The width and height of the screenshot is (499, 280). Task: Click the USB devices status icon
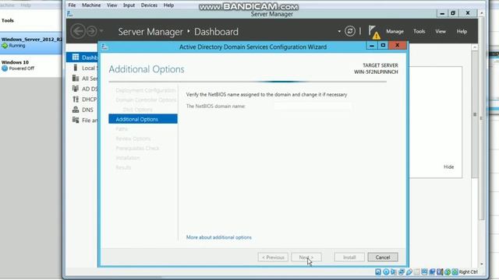[409, 271]
